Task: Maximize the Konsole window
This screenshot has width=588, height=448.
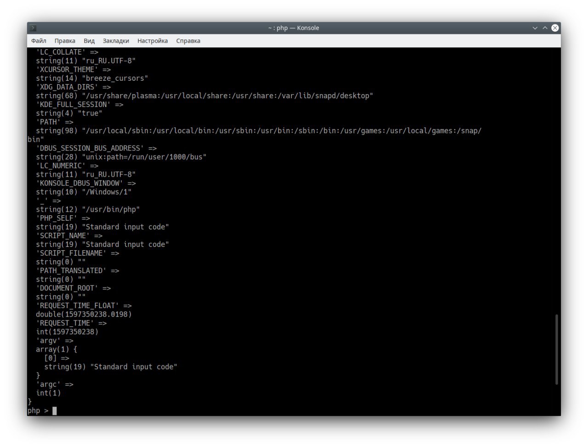Action: 545,28
